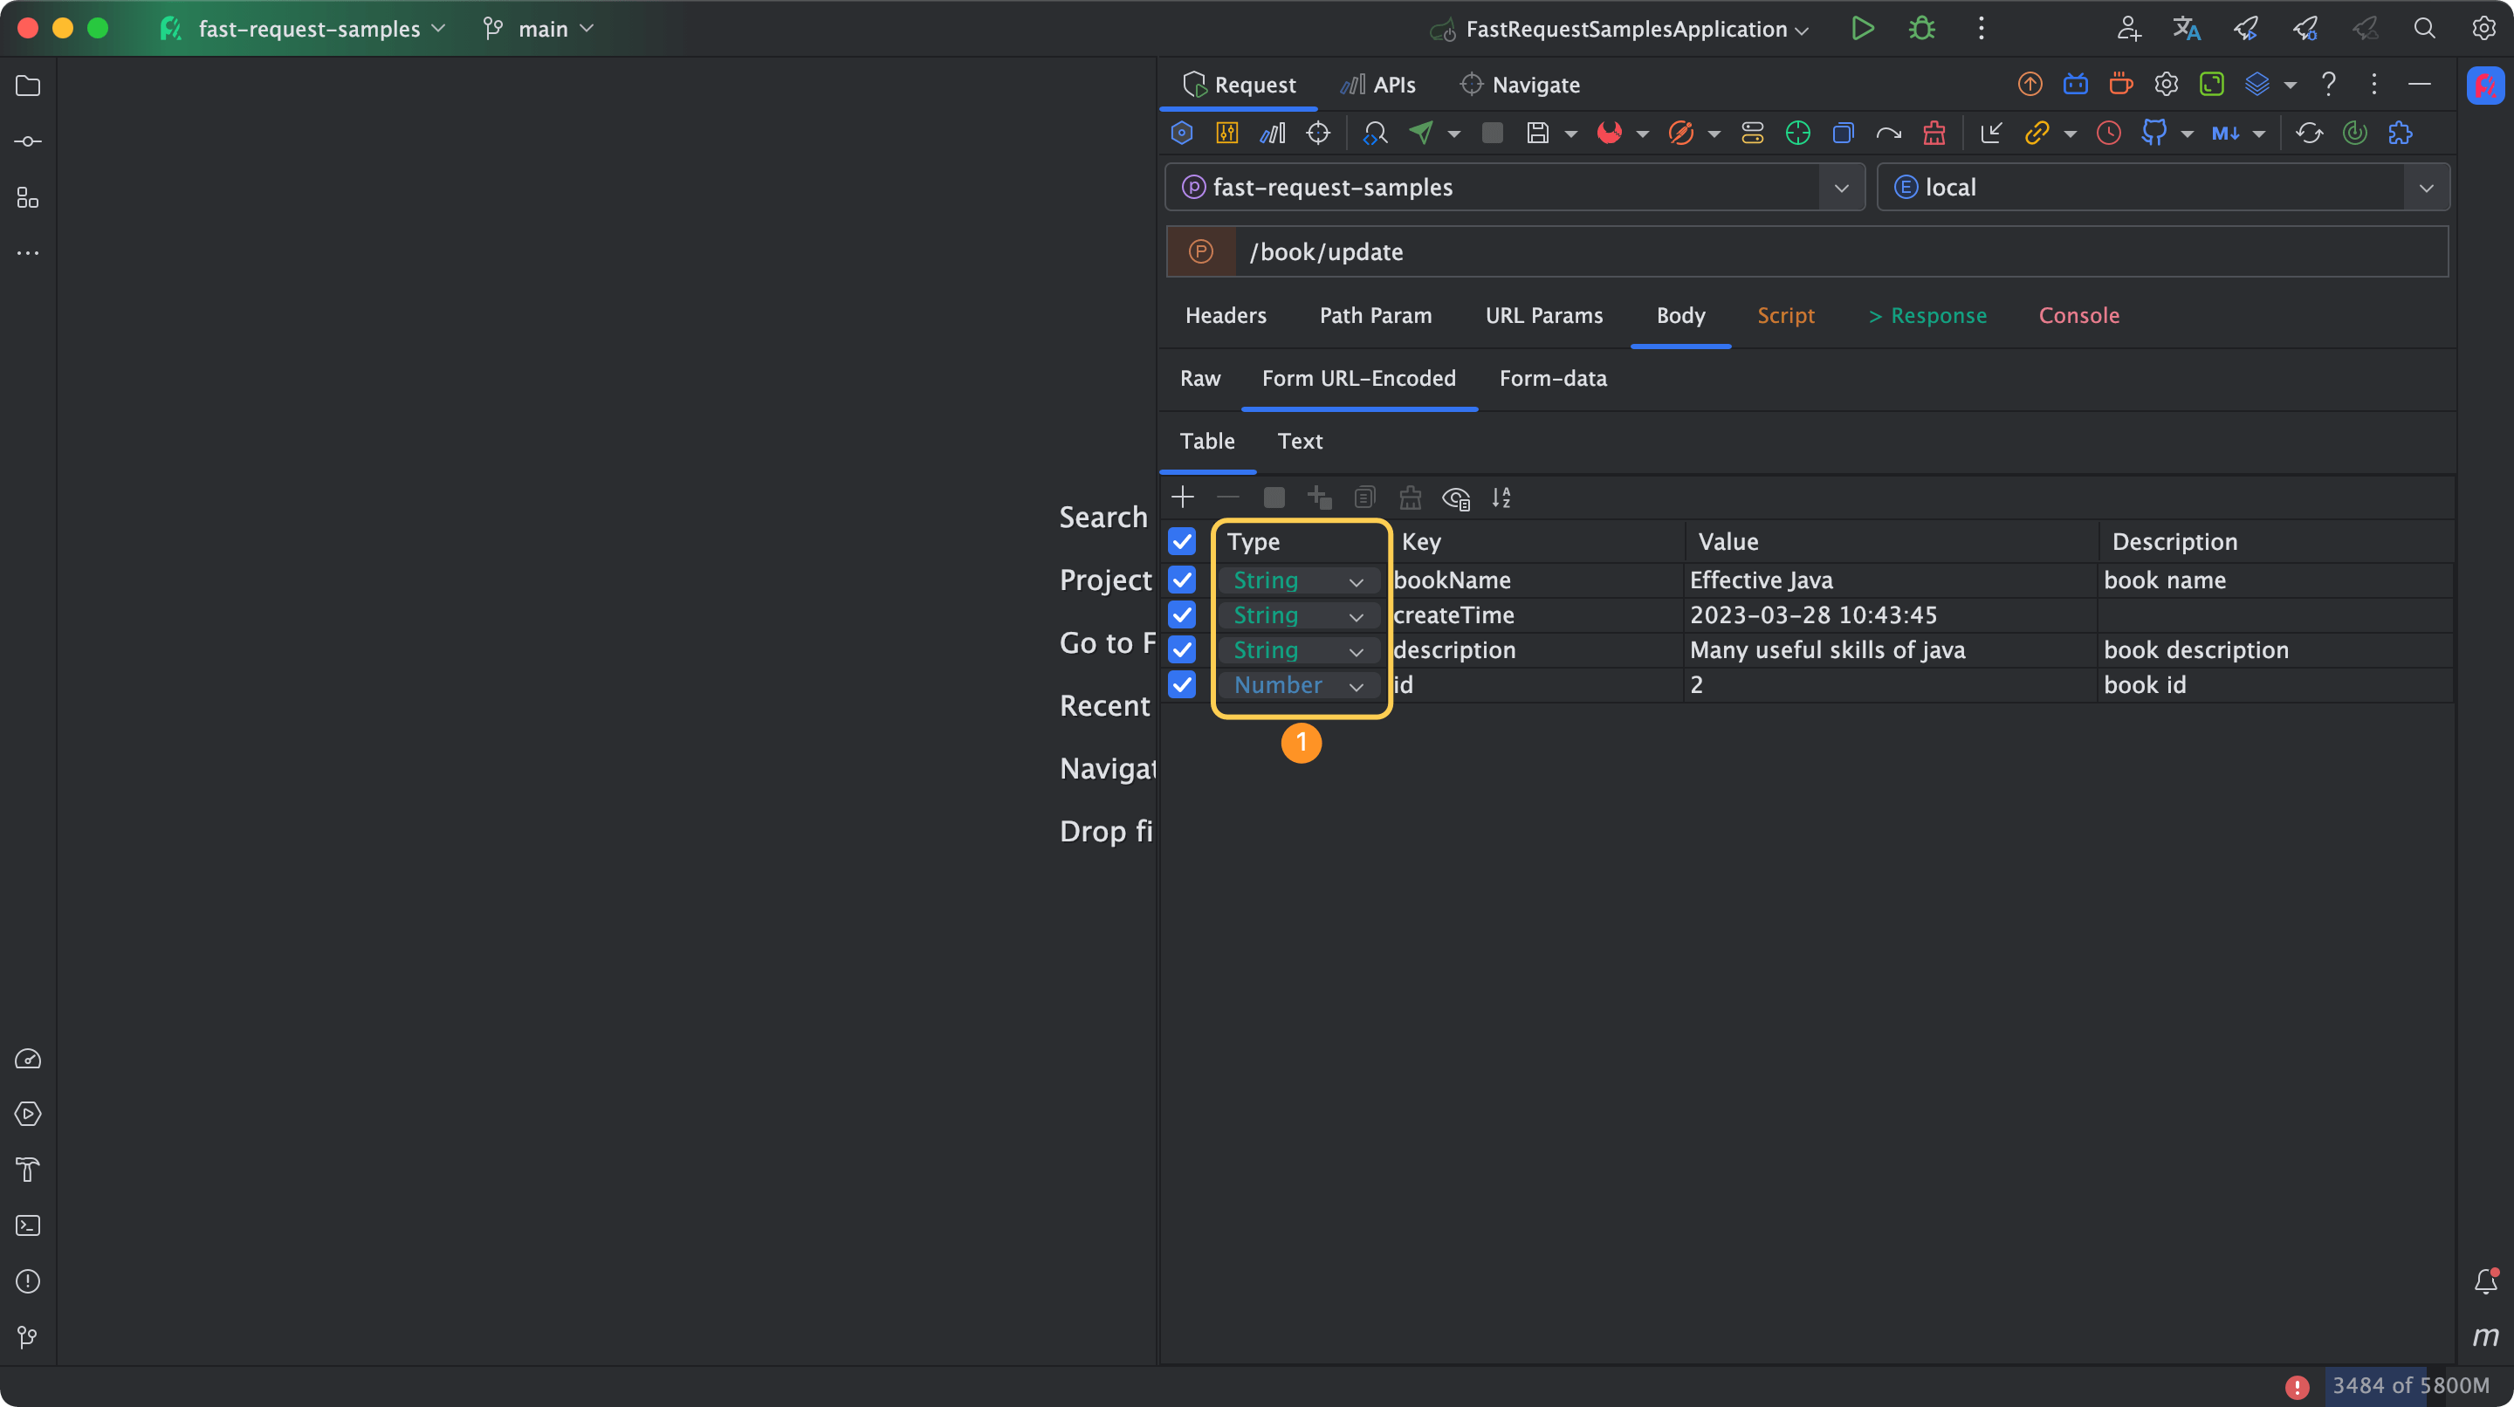2514x1407 pixels.
Task: Click the sort A-Z icon
Action: click(1501, 498)
